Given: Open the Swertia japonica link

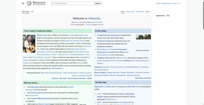Looking at the screenshot, I should point(37,93).
